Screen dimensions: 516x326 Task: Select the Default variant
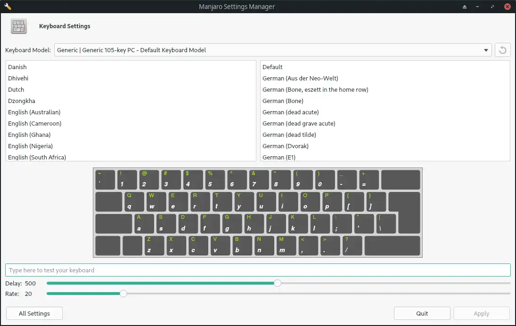tap(385, 67)
